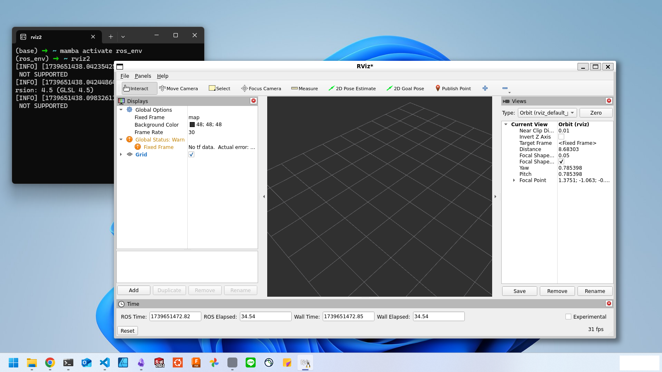Expand the Grid tree item
This screenshot has height=372, width=662.
pos(121,154)
